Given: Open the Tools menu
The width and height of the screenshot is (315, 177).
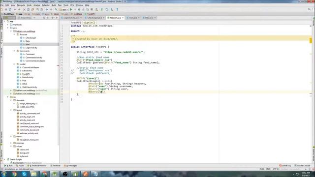Looking at the screenshot, I should [x=65, y=5].
